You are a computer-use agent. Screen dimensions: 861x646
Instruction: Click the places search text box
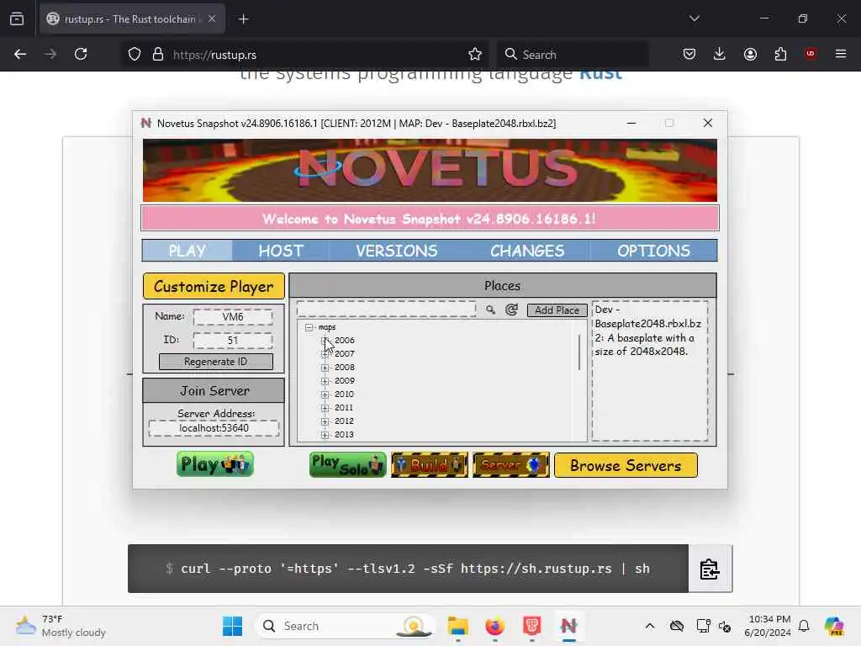pyautogui.click(x=386, y=309)
